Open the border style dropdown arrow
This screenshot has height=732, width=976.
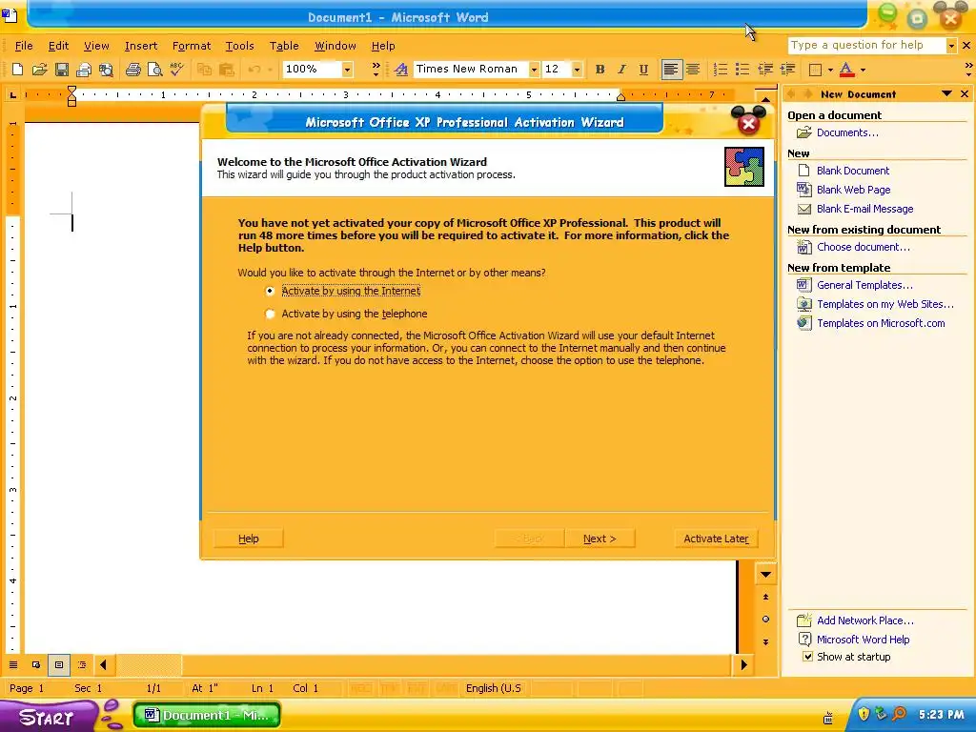tap(830, 70)
